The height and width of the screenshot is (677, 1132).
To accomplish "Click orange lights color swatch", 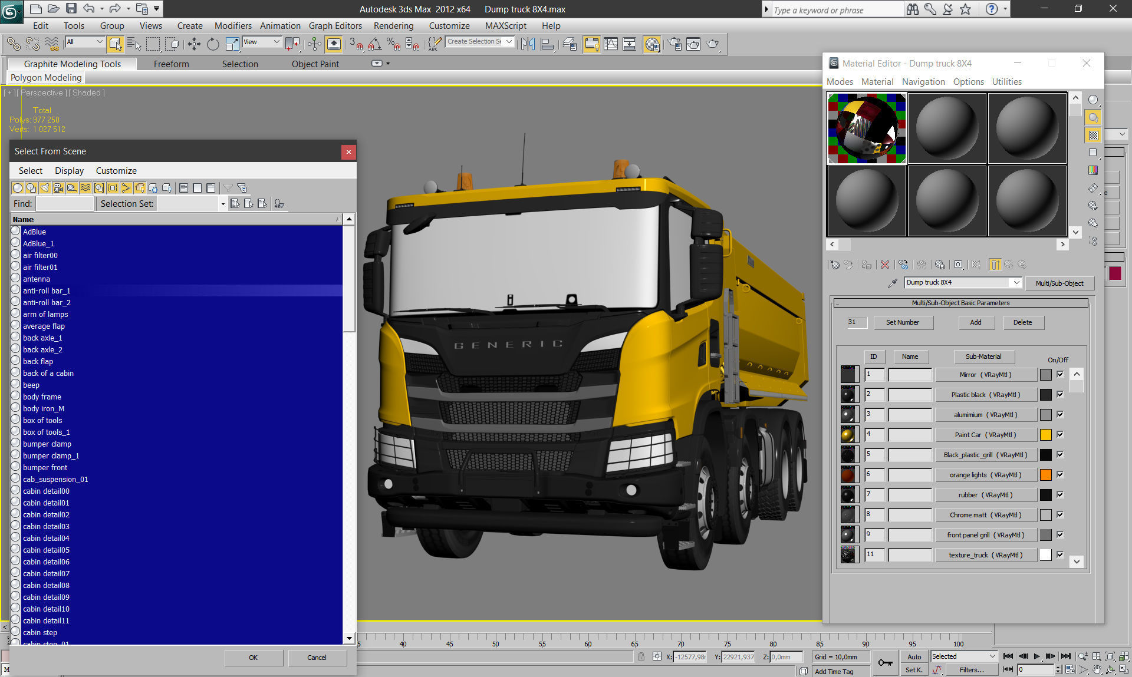I will coord(1046,475).
